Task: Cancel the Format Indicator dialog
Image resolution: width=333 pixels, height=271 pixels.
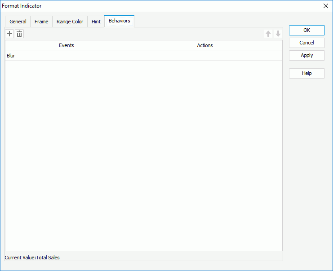Action: click(x=306, y=43)
